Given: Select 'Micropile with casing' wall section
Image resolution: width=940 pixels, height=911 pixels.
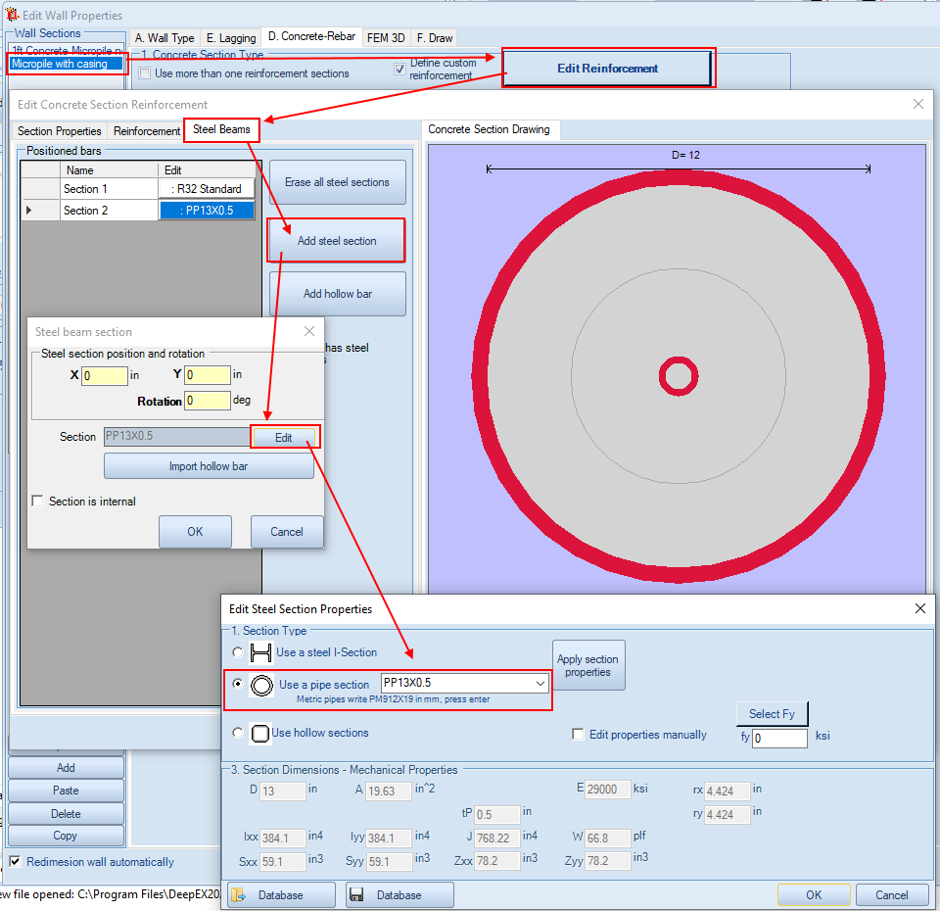Looking at the screenshot, I should click(x=68, y=64).
